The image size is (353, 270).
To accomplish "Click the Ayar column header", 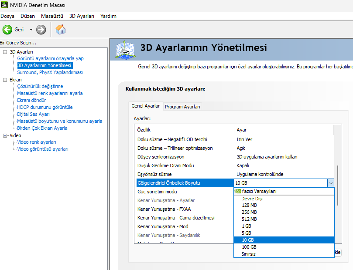I will pyautogui.click(x=284, y=130).
